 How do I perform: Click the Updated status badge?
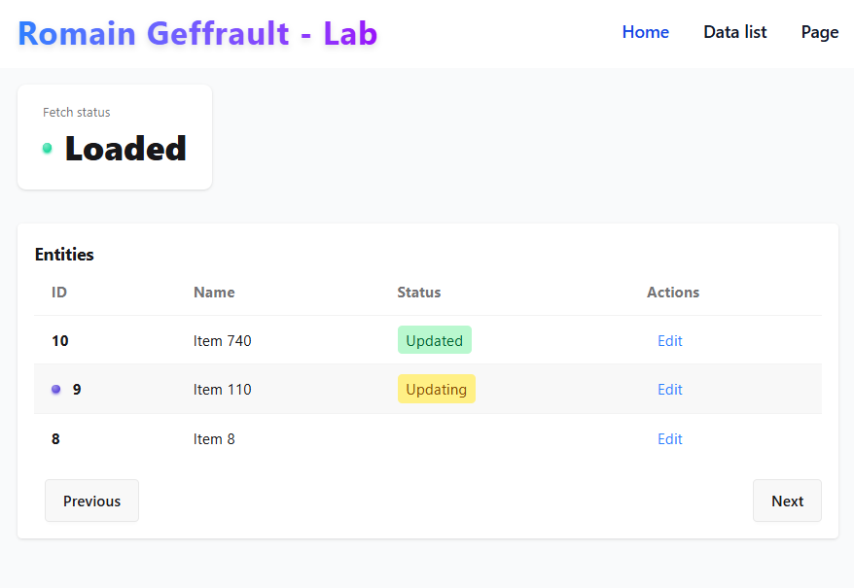pos(435,340)
